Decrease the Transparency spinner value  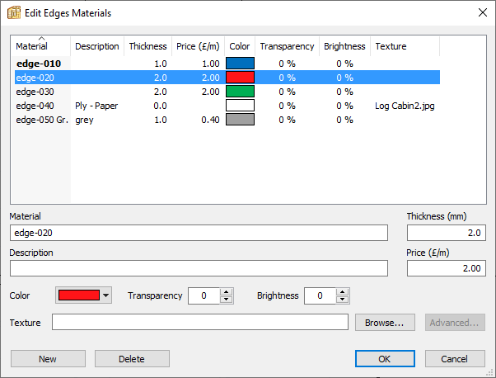(x=226, y=300)
